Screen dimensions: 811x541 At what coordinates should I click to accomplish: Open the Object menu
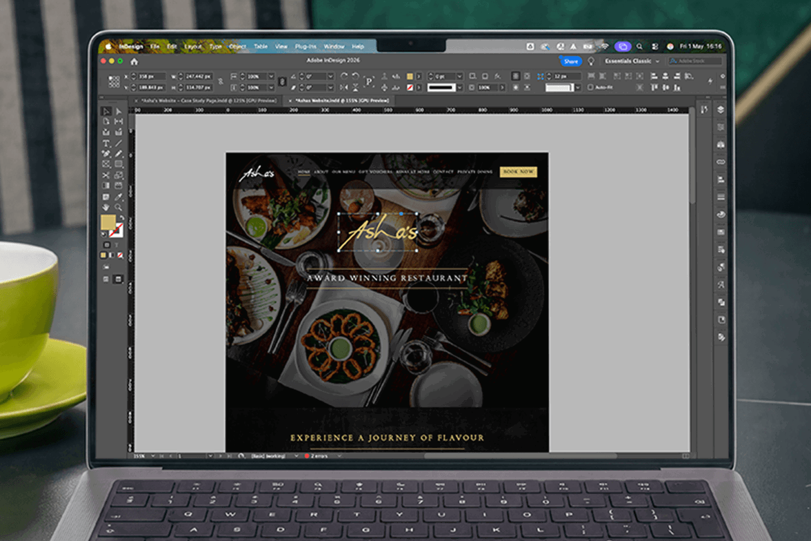click(x=237, y=47)
